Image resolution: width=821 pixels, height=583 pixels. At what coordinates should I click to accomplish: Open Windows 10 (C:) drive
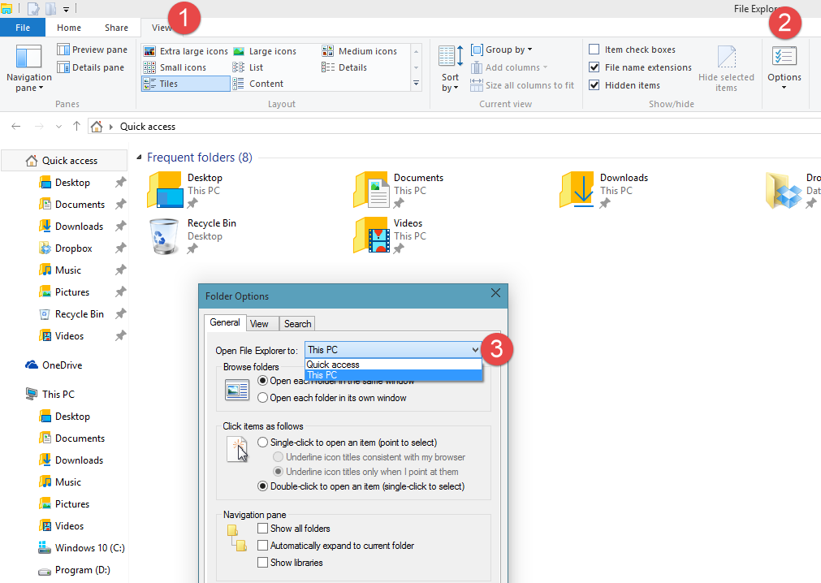tap(81, 548)
